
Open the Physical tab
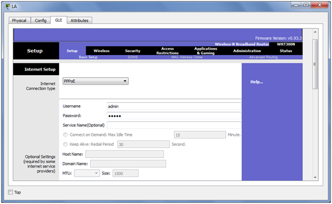pos(19,21)
